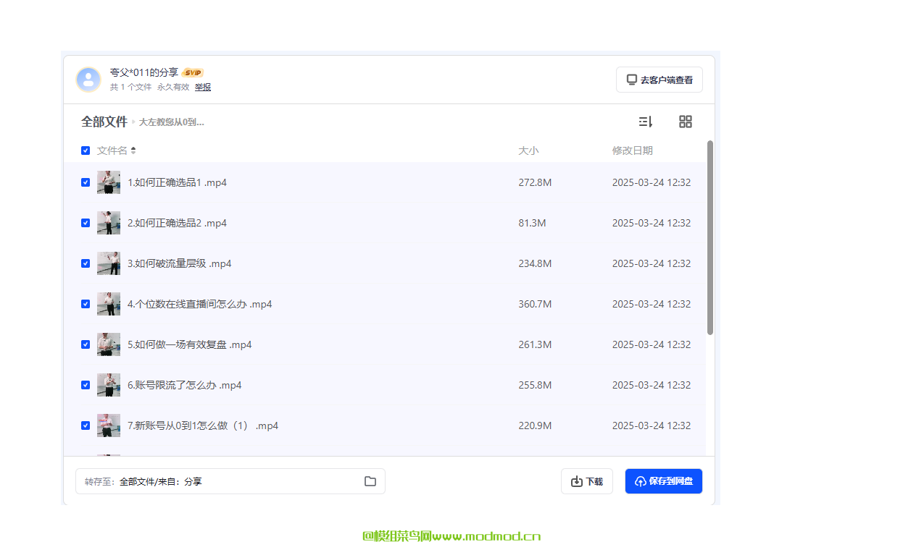Open thumbnail of 7.新账号从0到1怎么做 video

point(109,425)
